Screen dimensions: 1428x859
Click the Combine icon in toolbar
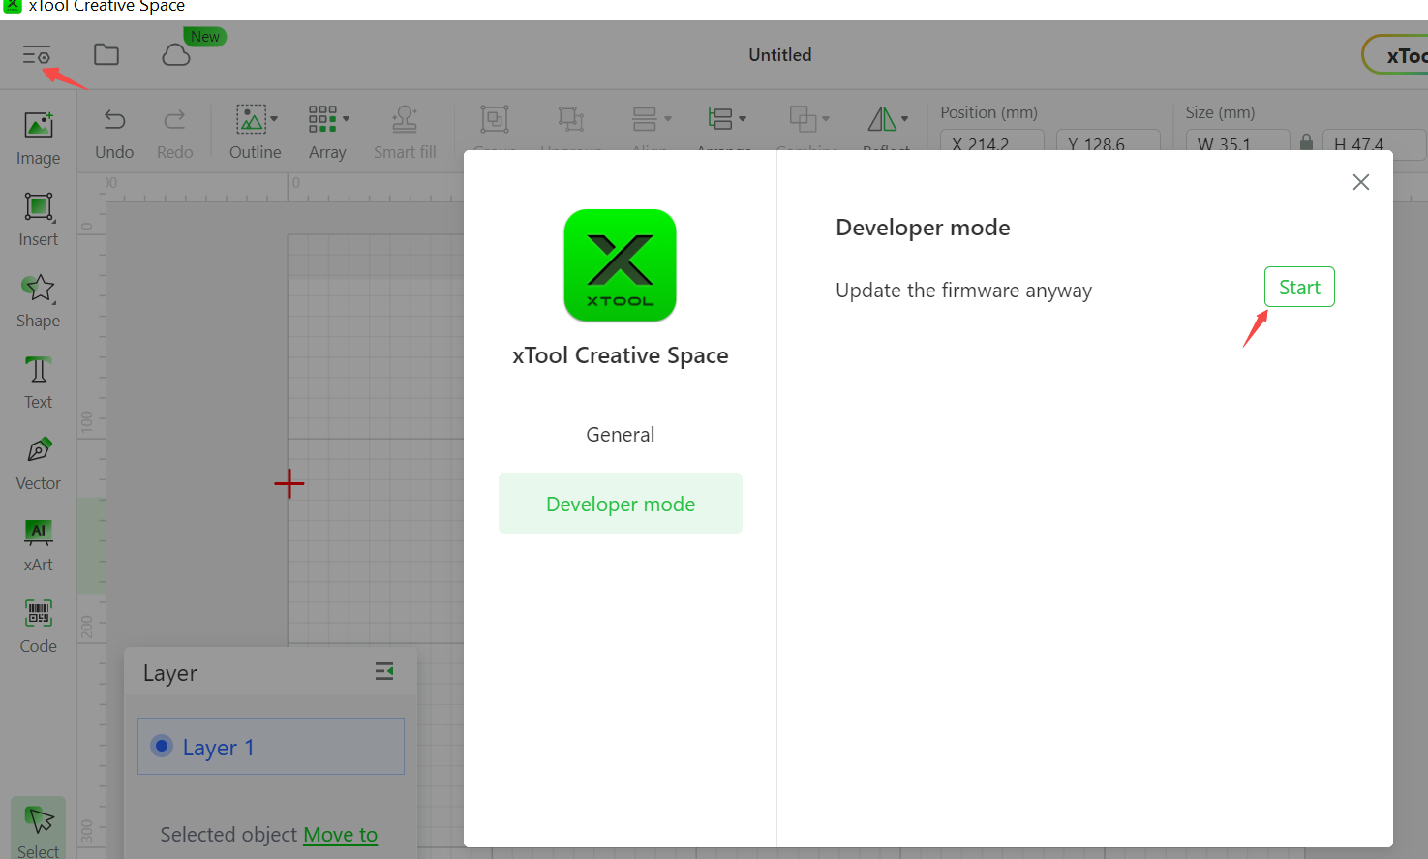coord(804,119)
